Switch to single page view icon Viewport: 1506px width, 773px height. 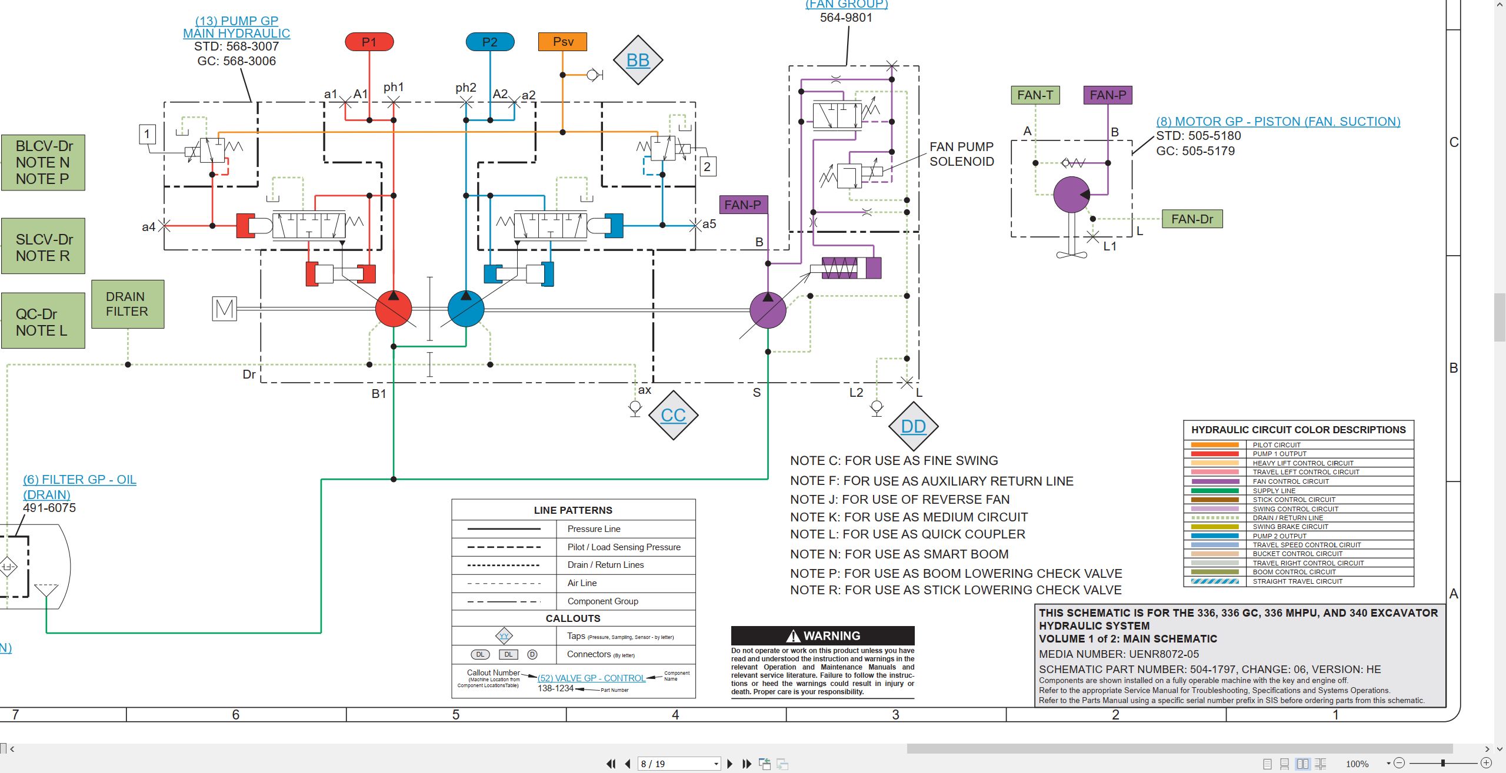[x=1267, y=764]
